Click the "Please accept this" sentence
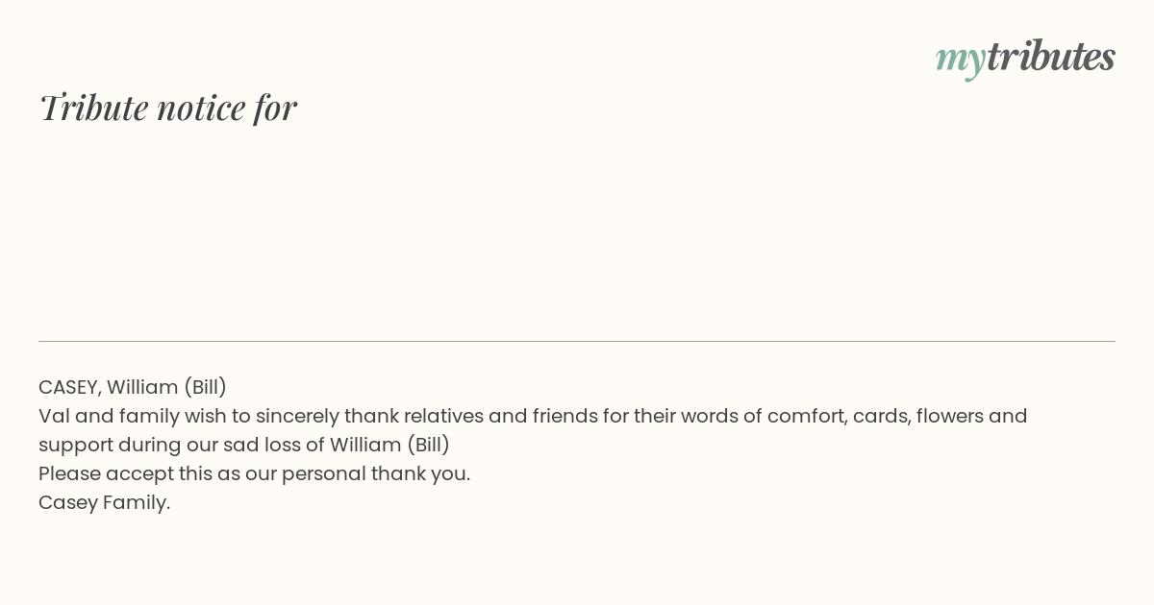Viewport: 1154px width, 605px height. pyautogui.click(x=254, y=473)
